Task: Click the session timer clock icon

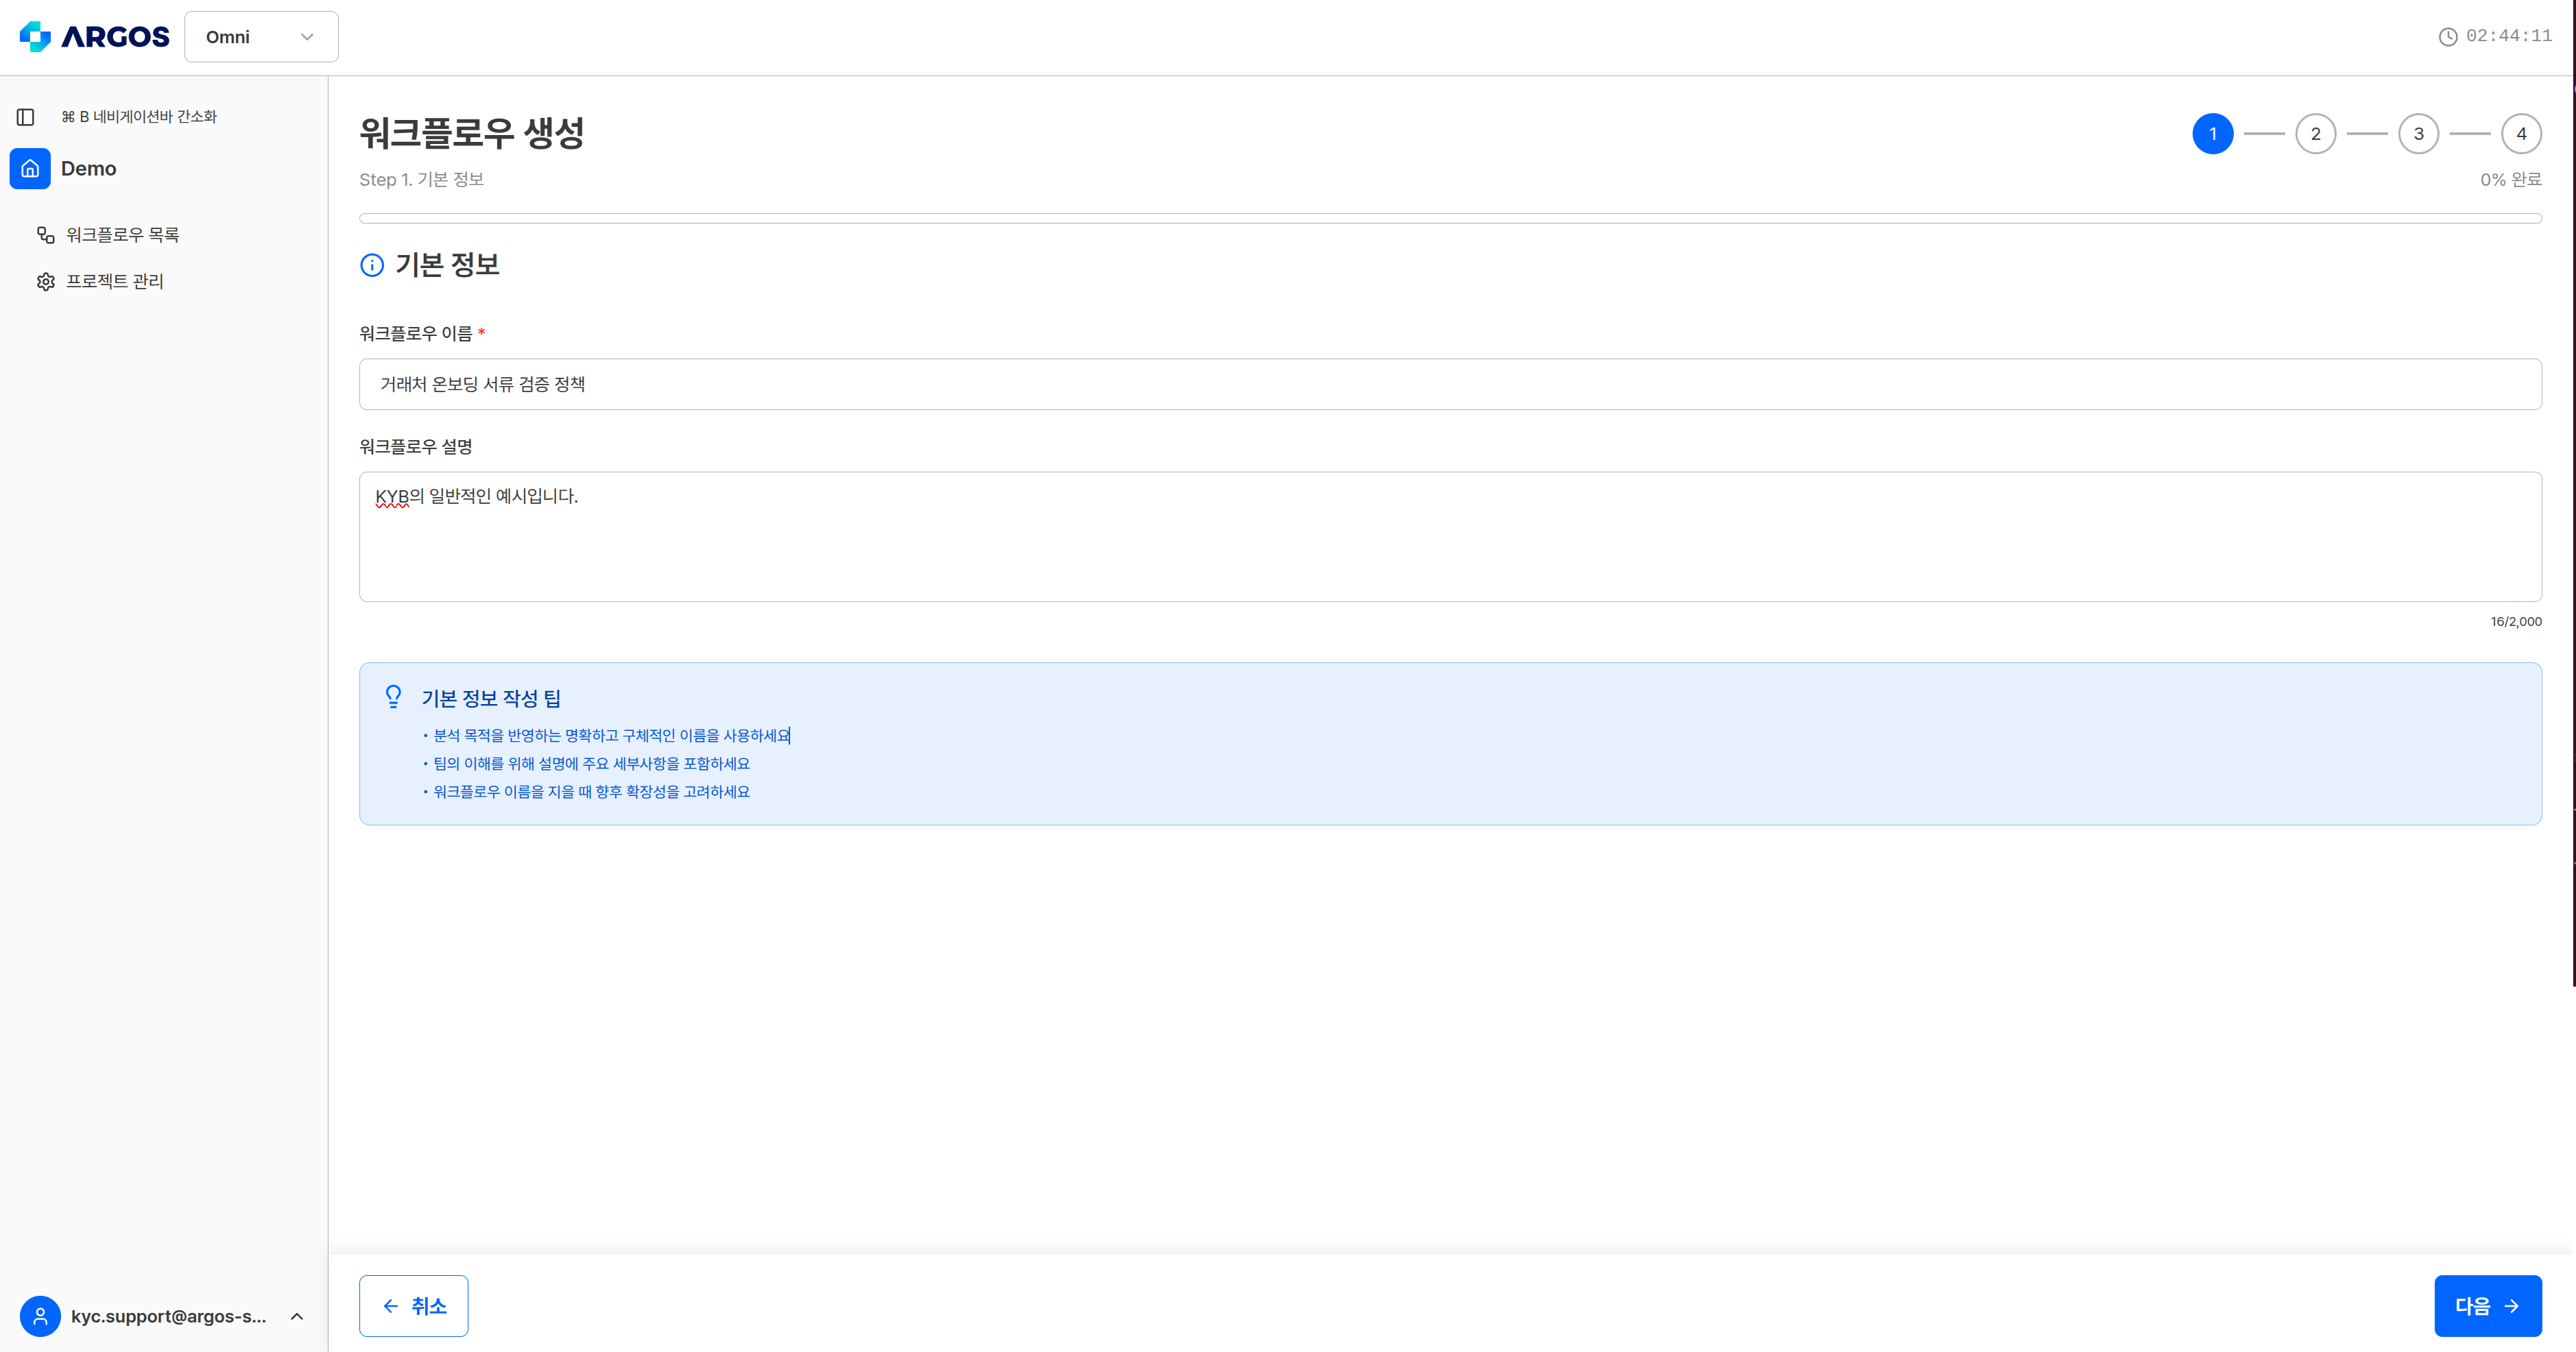Action: click(2447, 37)
